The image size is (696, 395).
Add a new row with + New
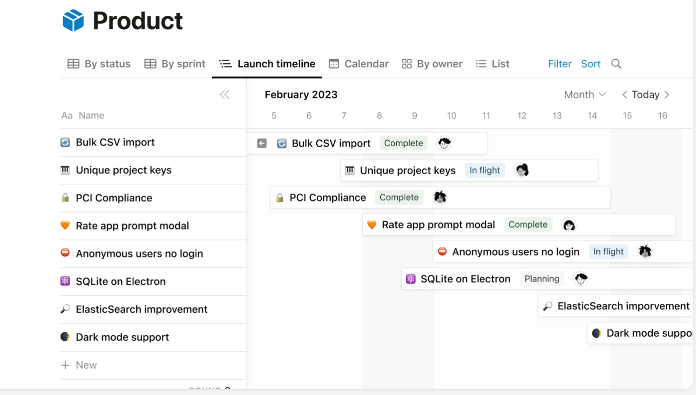coord(79,365)
